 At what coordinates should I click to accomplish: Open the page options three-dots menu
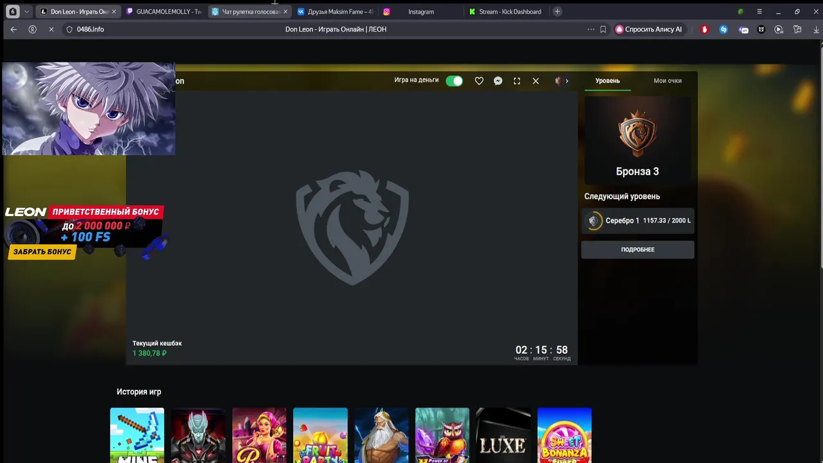click(x=591, y=30)
